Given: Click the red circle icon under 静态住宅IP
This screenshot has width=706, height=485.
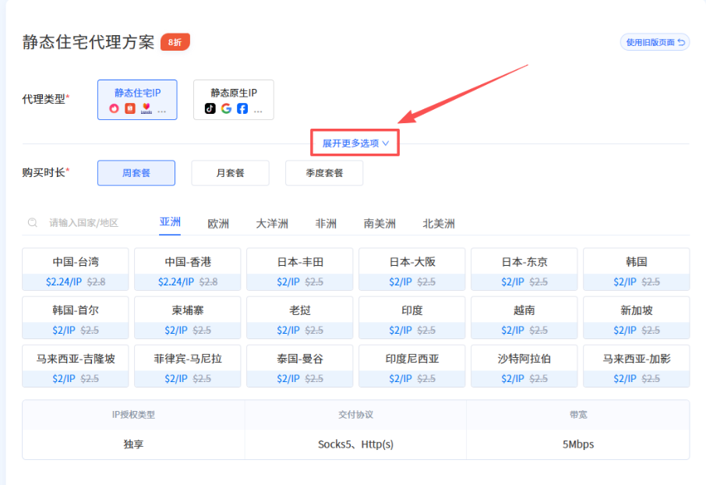Looking at the screenshot, I should pyautogui.click(x=114, y=108).
